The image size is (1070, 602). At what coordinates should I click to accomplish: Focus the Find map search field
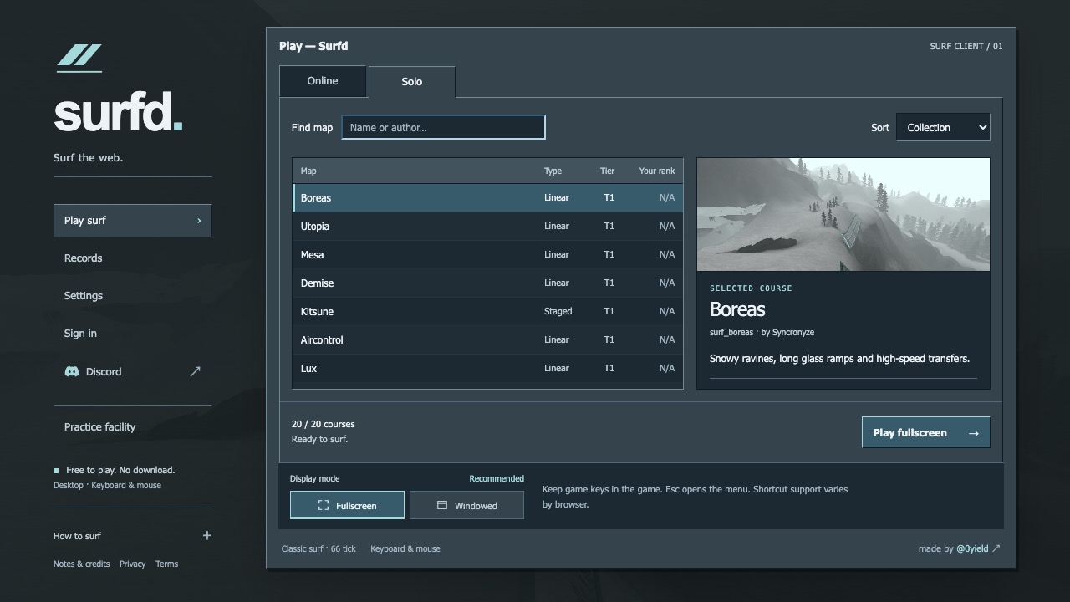click(x=443, y=127)
